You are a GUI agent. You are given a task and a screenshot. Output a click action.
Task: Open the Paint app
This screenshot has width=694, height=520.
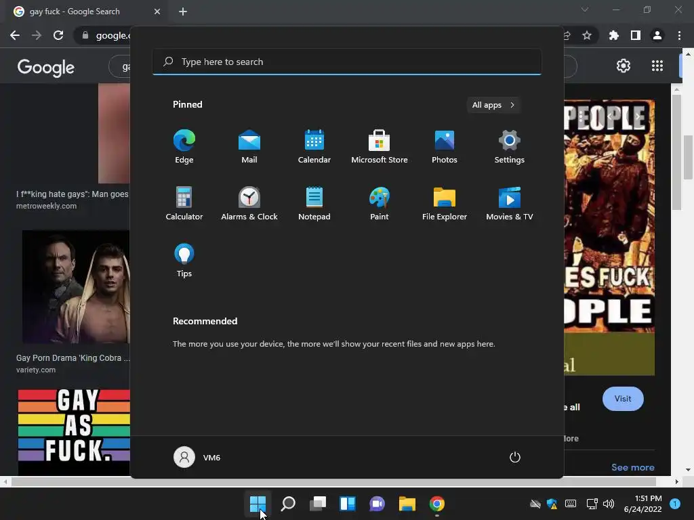coord(380,203)
